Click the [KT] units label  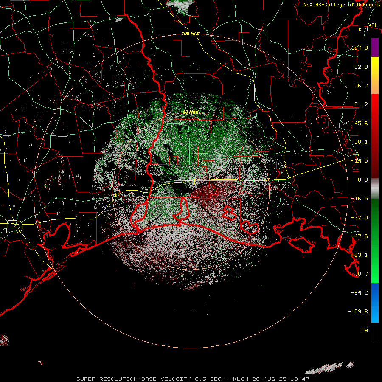coord(362,29)
